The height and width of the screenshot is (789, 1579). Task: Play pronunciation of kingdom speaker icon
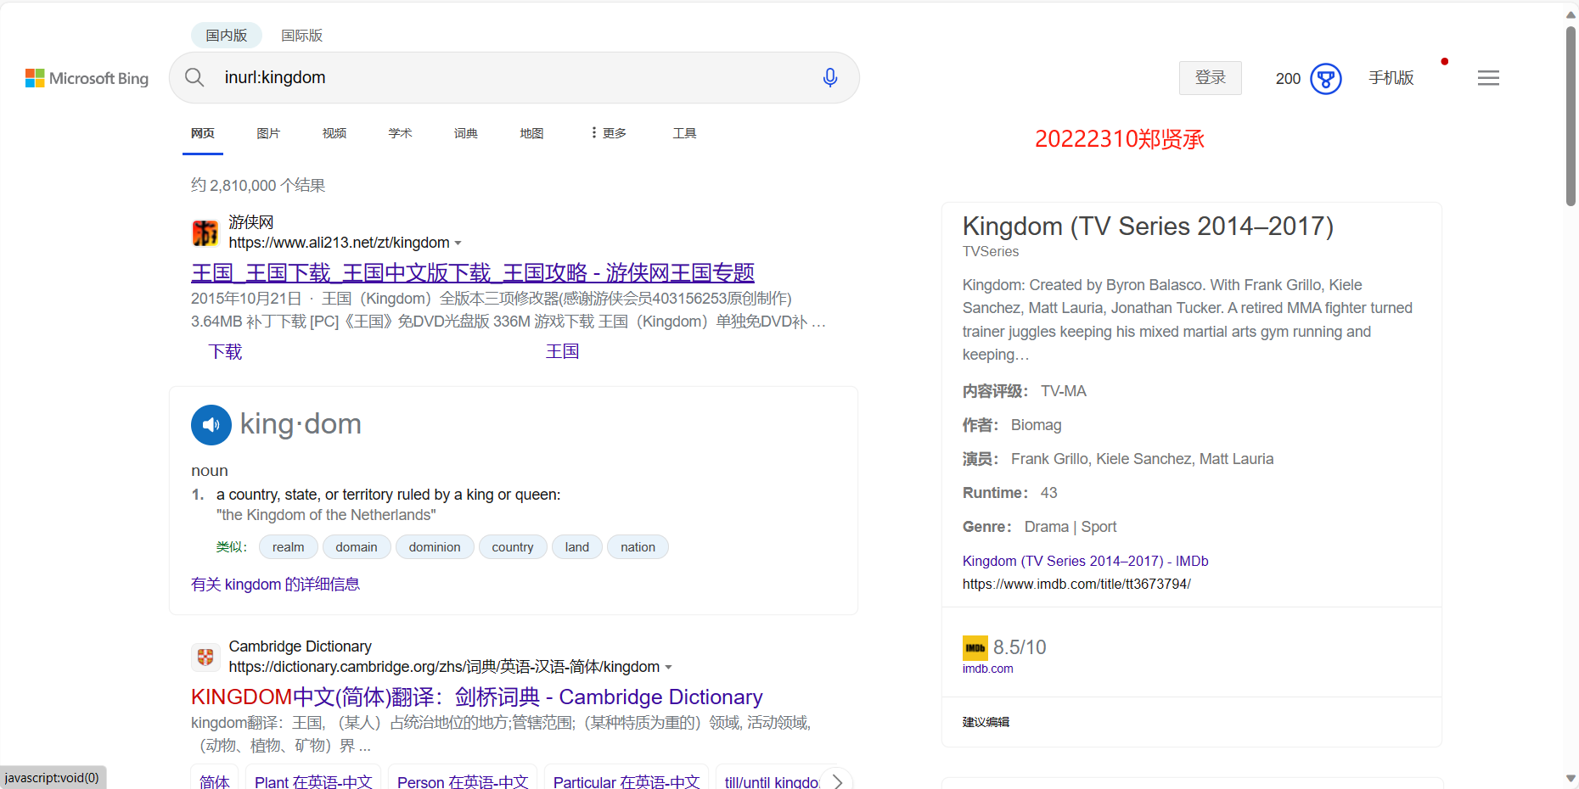(x=211, y=425)
